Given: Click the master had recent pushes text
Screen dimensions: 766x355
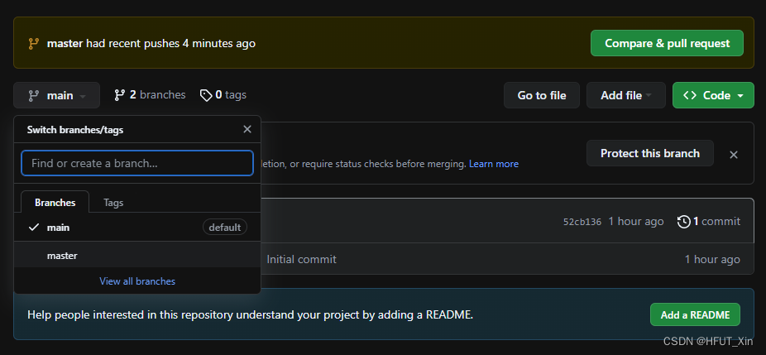Looking at the screenshot, I should pos(151,44).
